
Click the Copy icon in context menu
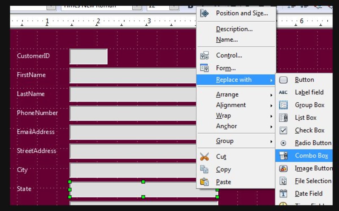(x=205, y=169)
